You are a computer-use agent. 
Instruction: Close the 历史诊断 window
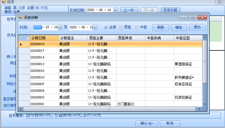pos(202,18)
